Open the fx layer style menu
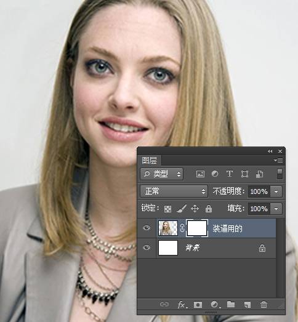This screenshot has height=322, width=298. 182,305
